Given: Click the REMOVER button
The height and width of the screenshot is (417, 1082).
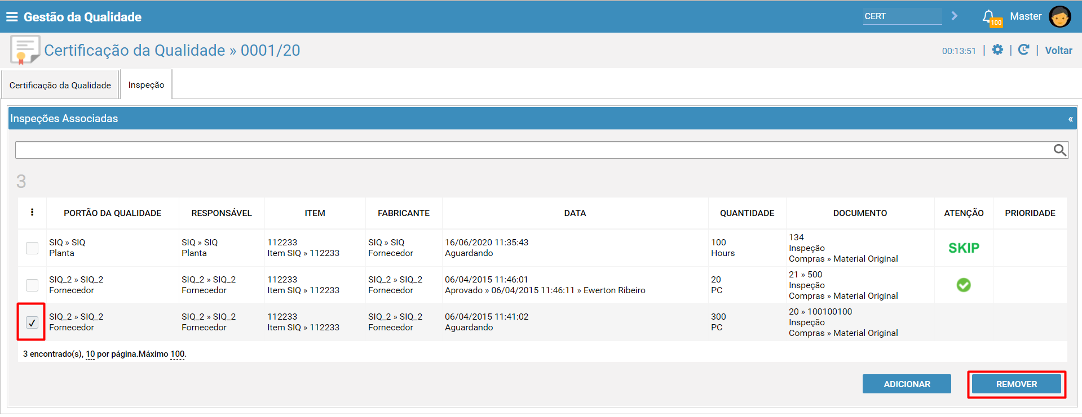Looking at the screenshot, I should (1016, 384).
